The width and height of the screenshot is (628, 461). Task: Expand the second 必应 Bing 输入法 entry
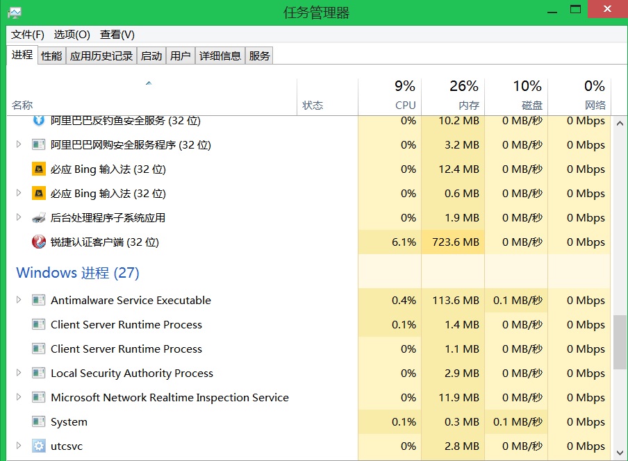(x=19, y=193)
